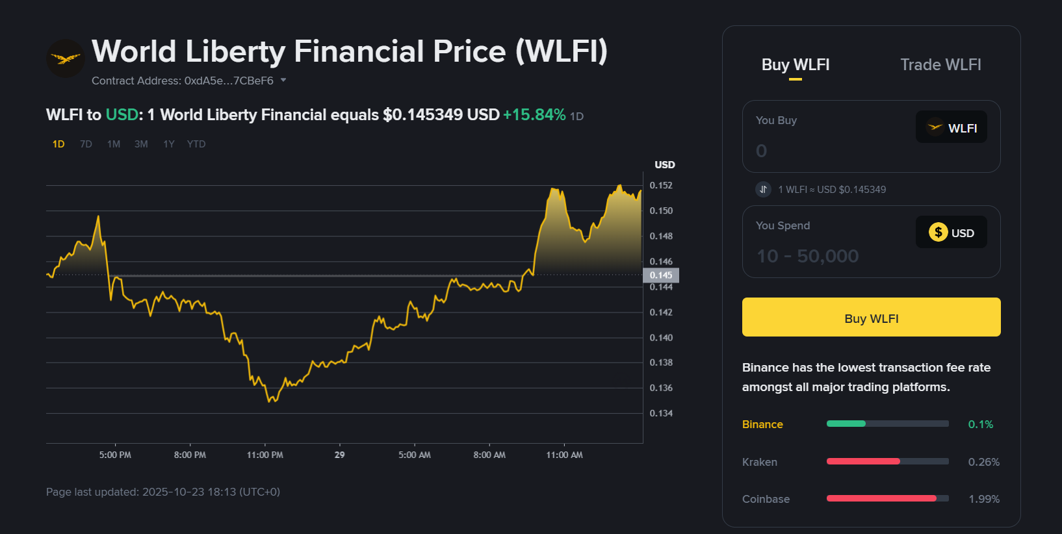Image resolution: width=1062 pixels, height=534 pixels.
Task: Click the World Liberty Financial eagle logo
Action: [x=66, y=58]
